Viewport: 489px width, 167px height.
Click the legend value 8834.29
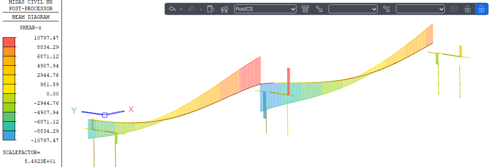pos(48,47)
